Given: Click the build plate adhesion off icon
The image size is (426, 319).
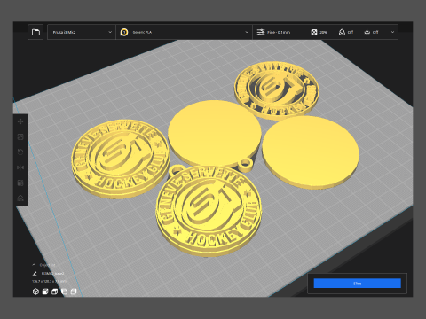Looking at the screenshot, I should click(367, 32).
